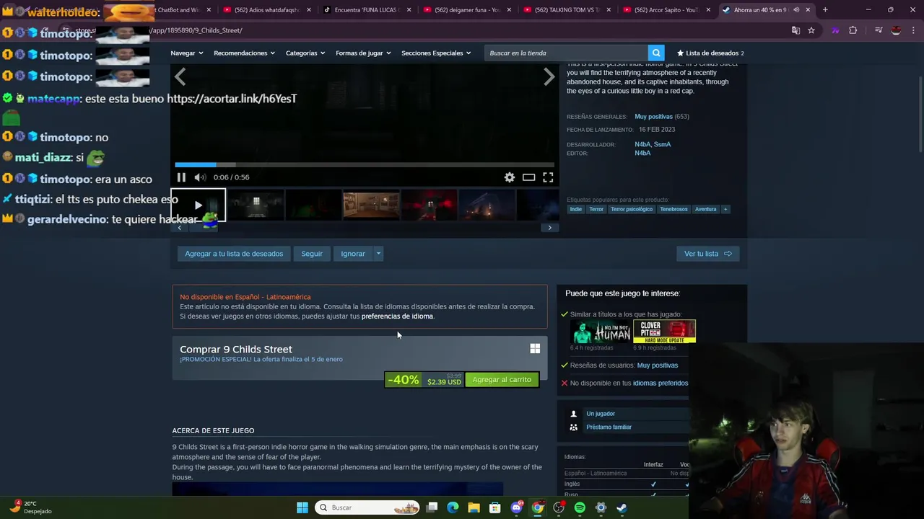This screenshot has width=924, height=519.
Task: Open Task View on taskbar
Action: coord(432,507)
